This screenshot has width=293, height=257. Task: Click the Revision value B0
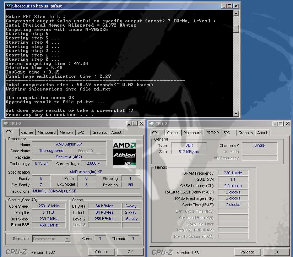[131, 185]
